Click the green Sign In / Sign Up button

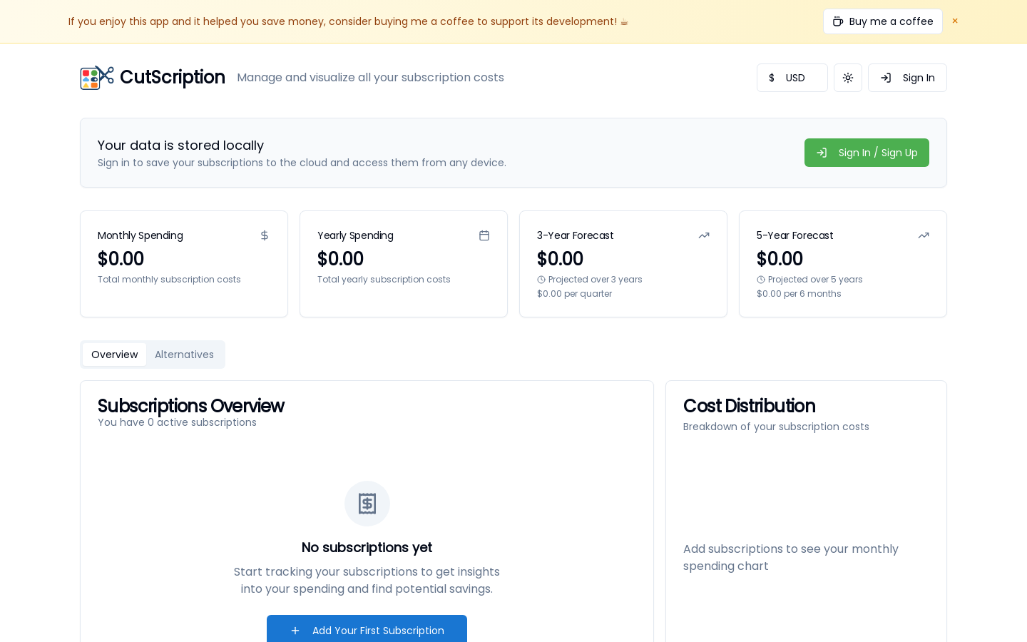tap(867, 153)
